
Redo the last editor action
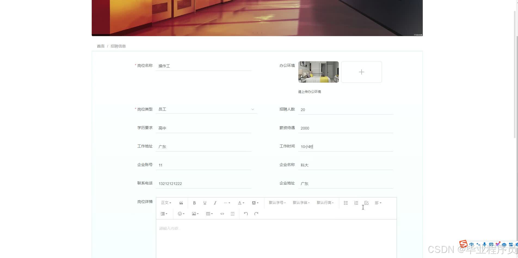click(x=256, y=214)
